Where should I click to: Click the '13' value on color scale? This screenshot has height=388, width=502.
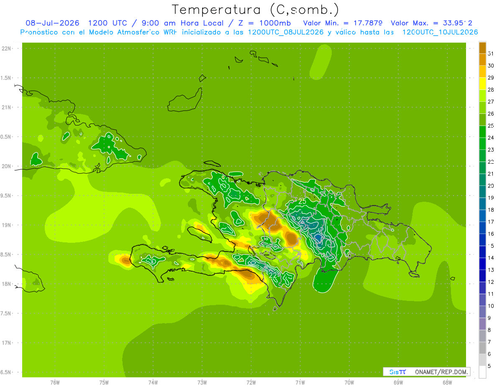491,270
